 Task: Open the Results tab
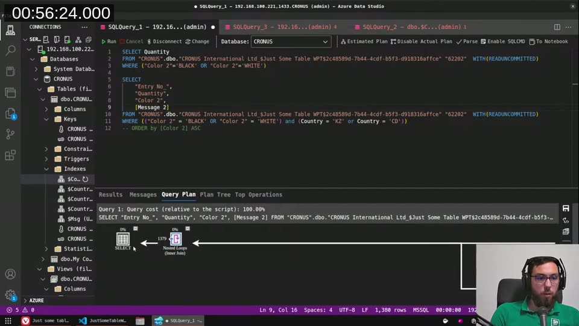pos(110,194)
